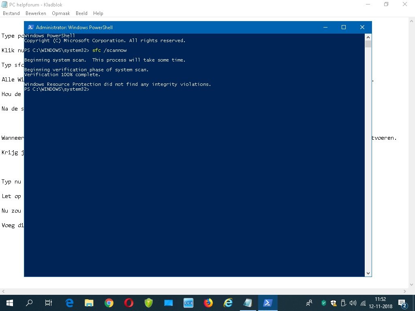Screen dimensions: 415x311
Task: Open the Bestand menu in Notepad
Action: pyautogui.click(x=11, y=13)
